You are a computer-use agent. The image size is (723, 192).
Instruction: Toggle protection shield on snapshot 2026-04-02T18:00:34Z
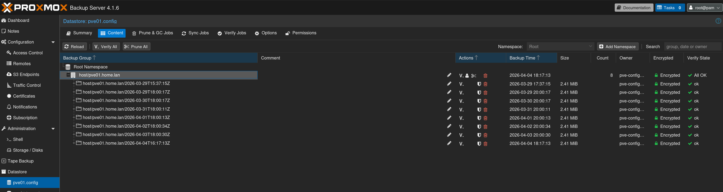tap(479, 127)
